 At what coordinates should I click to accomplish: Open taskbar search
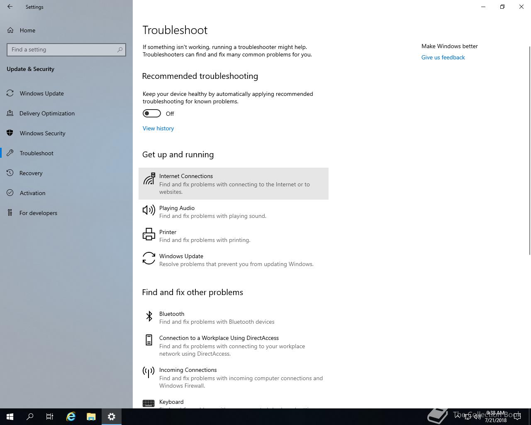coord(30,417)
